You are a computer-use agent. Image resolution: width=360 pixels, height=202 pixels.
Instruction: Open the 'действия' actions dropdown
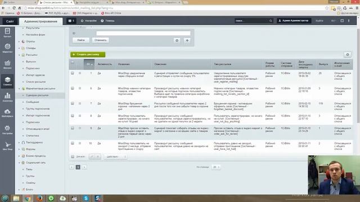click(115, 157)
